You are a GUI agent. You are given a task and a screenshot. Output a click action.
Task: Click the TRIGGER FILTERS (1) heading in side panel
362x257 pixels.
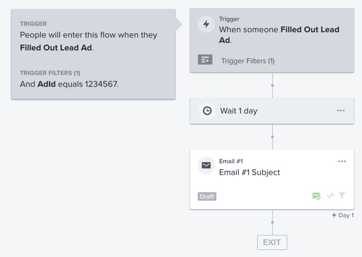click(x=50, y=73)
